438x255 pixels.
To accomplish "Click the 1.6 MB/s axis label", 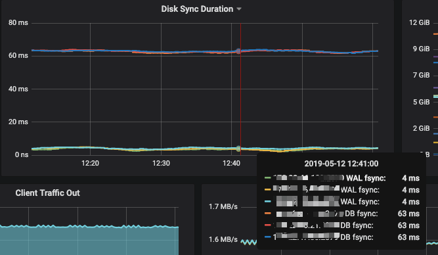I will [x=223, y=240].
